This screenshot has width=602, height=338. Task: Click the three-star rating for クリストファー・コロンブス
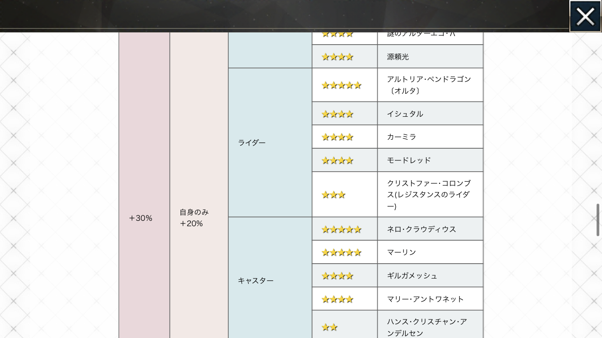coord(333,195)
